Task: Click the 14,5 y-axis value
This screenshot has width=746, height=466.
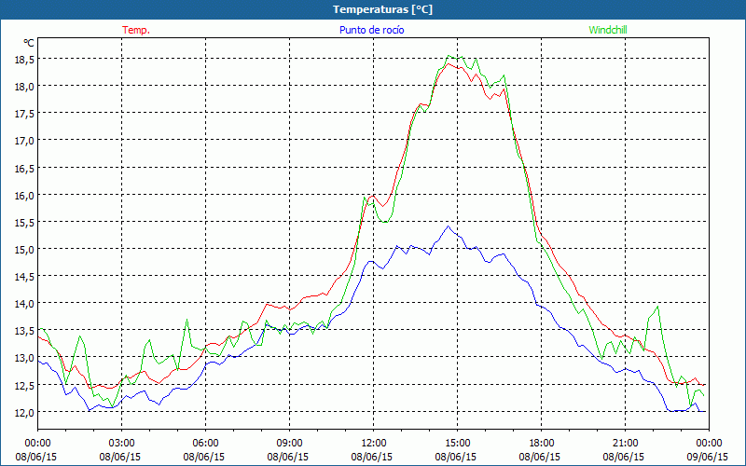Action: tap(24, 276)
